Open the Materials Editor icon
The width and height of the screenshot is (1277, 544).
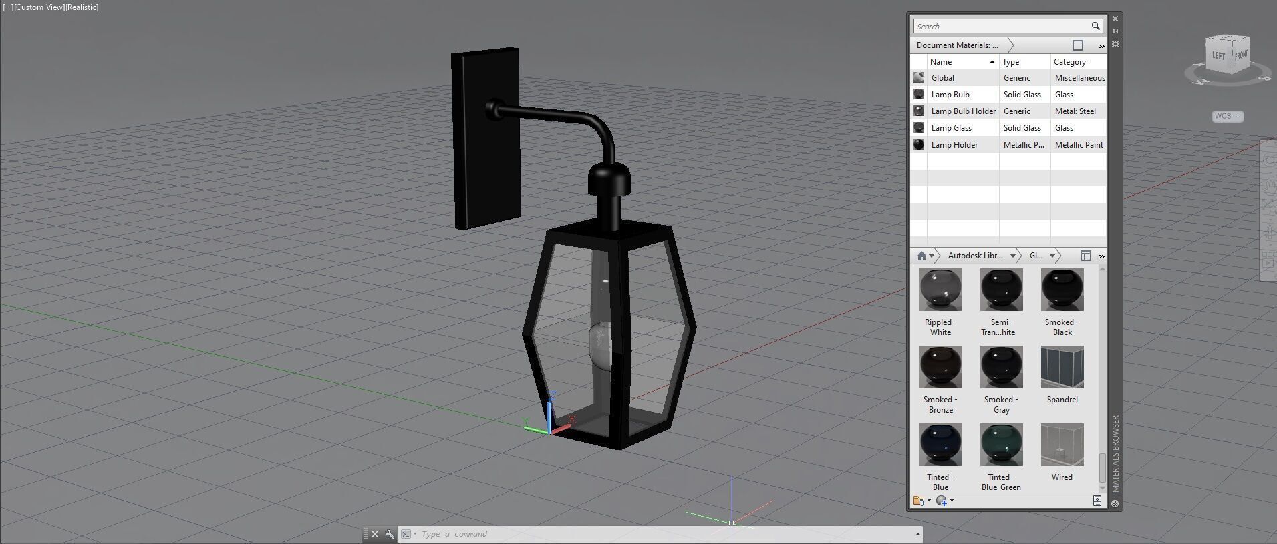point(1097,501)
